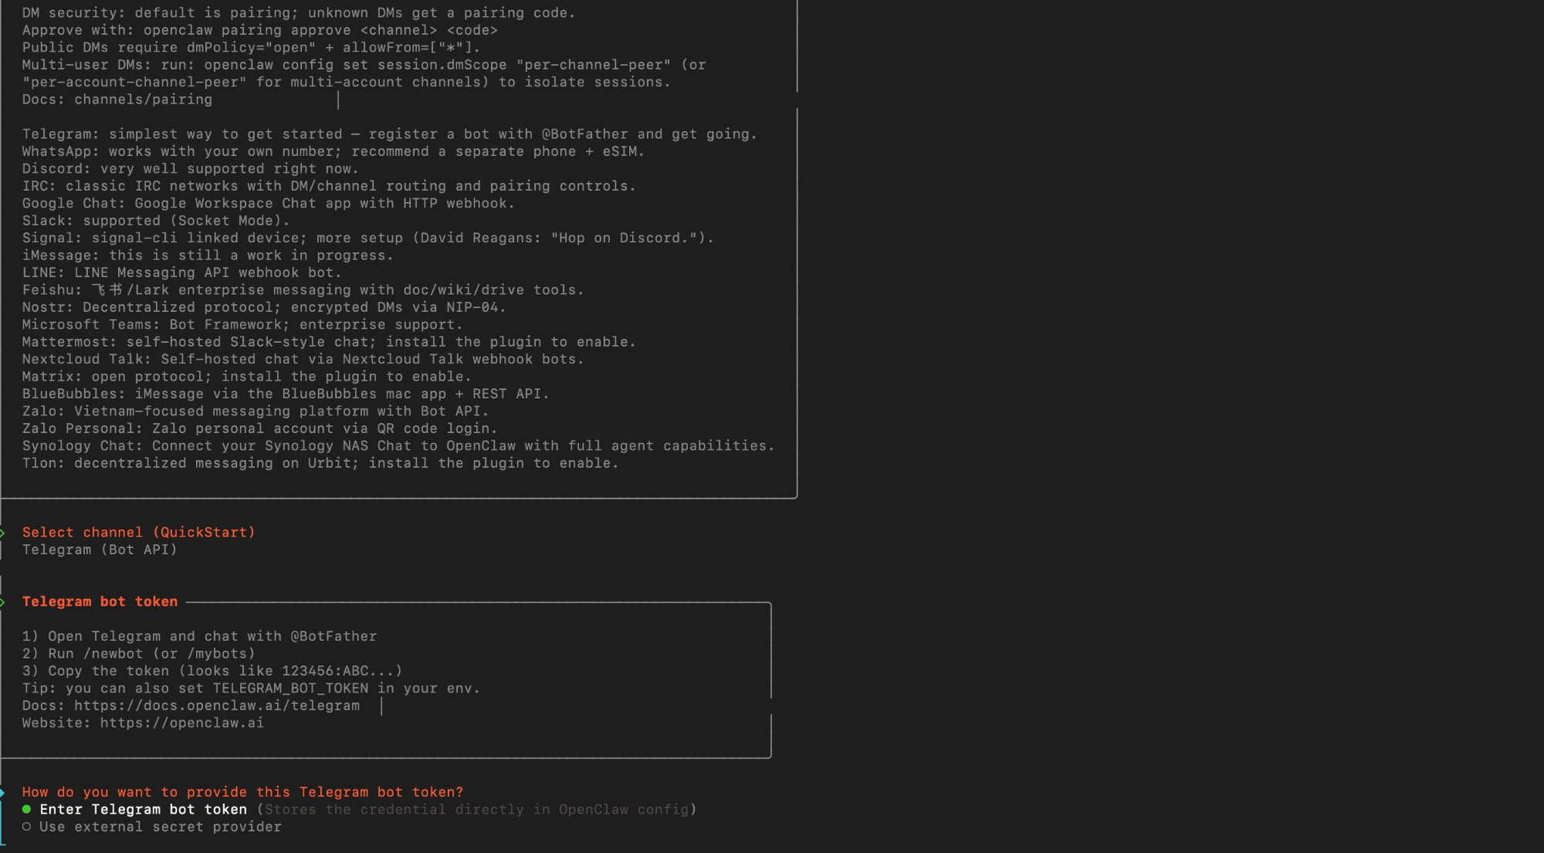Click the Docs: channels/pairing reference
This screenshot has height=853, width=1544.
pyautogui.click(x=117, y=100)
